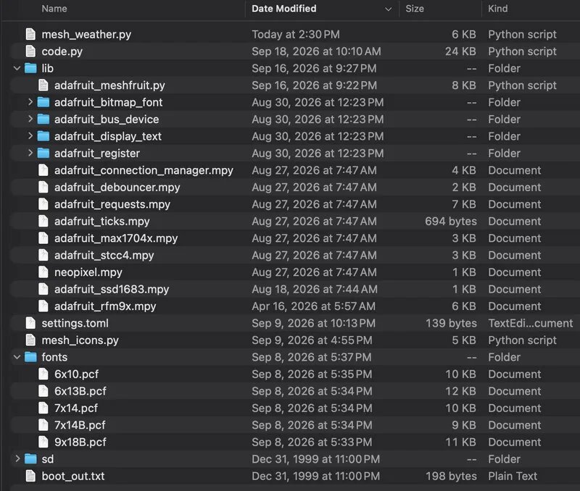Image resolution: width=580 pixels, height=491 pixels.
Task: Click the code.py file icon
Action: pyautogui.click(x=30, y=51)
